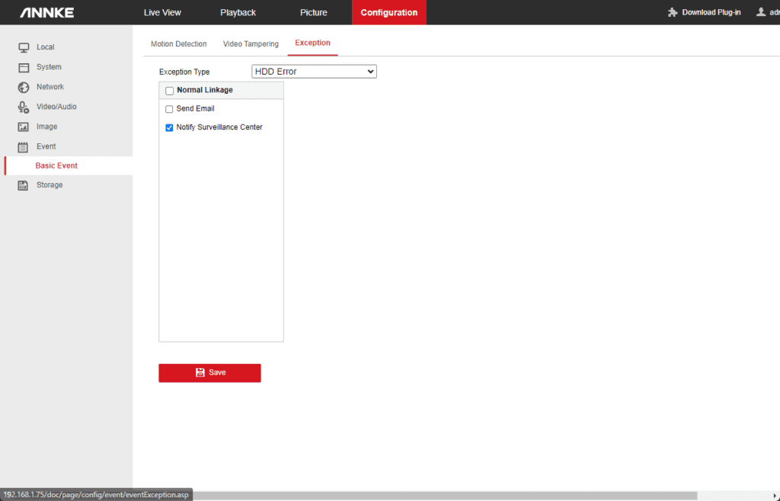Click the Local monitor icon in sidebar
Image resolution: width=780 pixels, height=501 pixels.
24,47
